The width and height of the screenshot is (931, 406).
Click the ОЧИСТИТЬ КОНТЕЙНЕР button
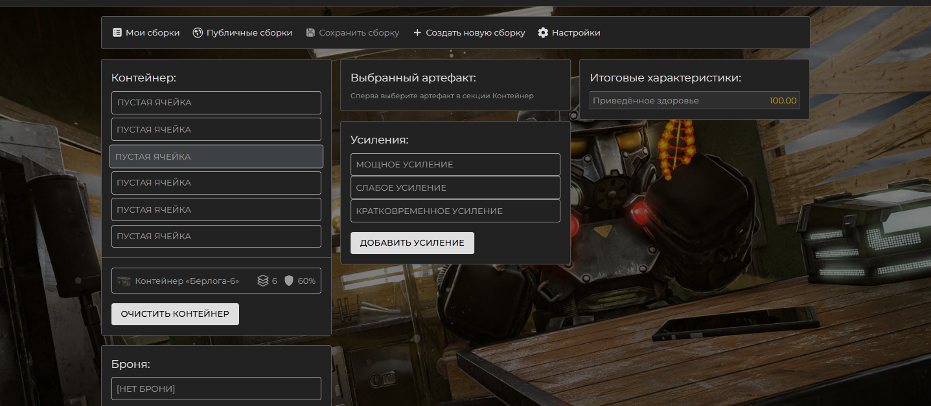[x=175, y=314]
